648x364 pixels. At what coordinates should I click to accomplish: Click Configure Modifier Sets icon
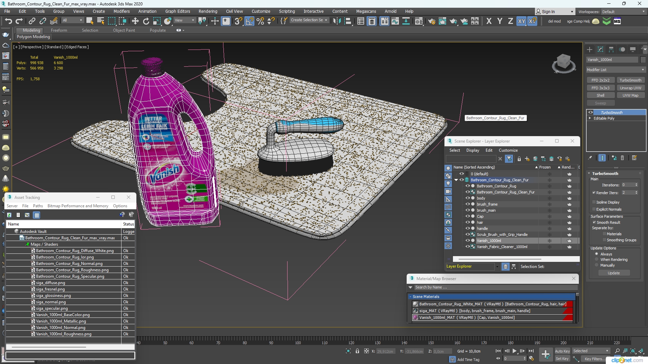[634, 158]
